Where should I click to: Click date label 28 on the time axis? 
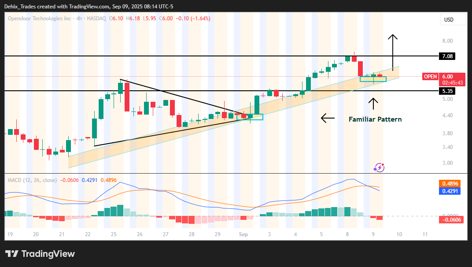(x=192, y=234)
